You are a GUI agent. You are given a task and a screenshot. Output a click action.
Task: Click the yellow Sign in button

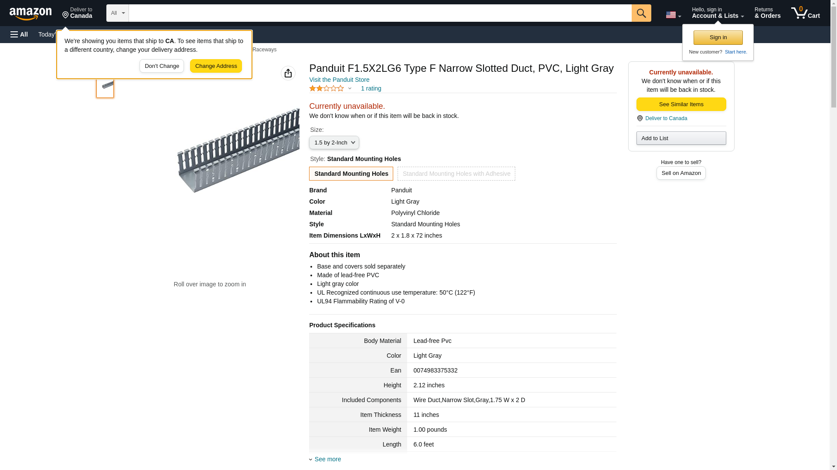click(718, 37)
